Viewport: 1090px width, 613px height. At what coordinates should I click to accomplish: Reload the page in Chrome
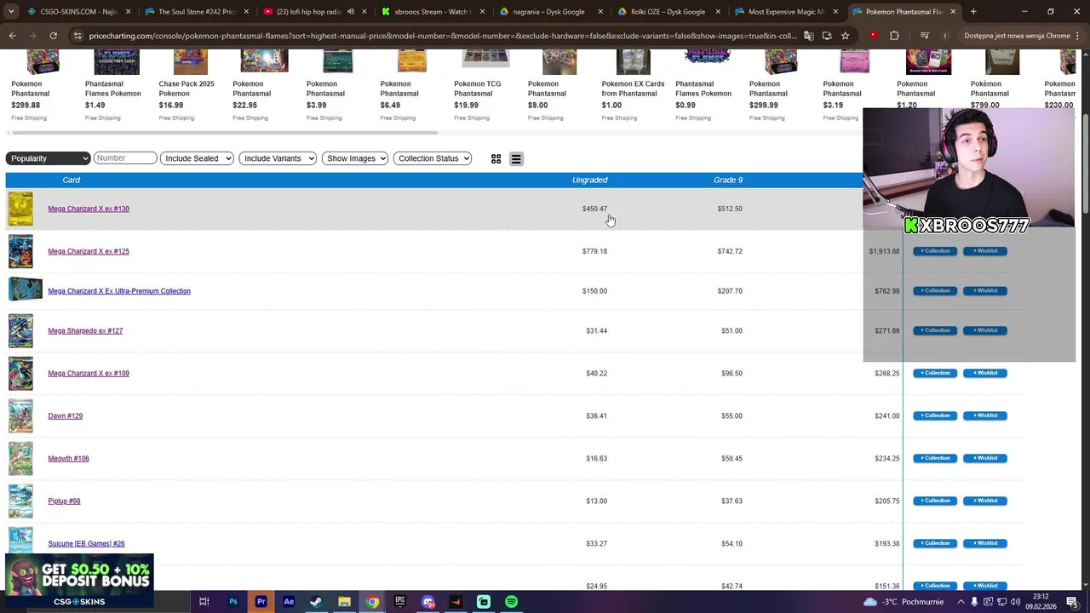[x=53, y=36]
